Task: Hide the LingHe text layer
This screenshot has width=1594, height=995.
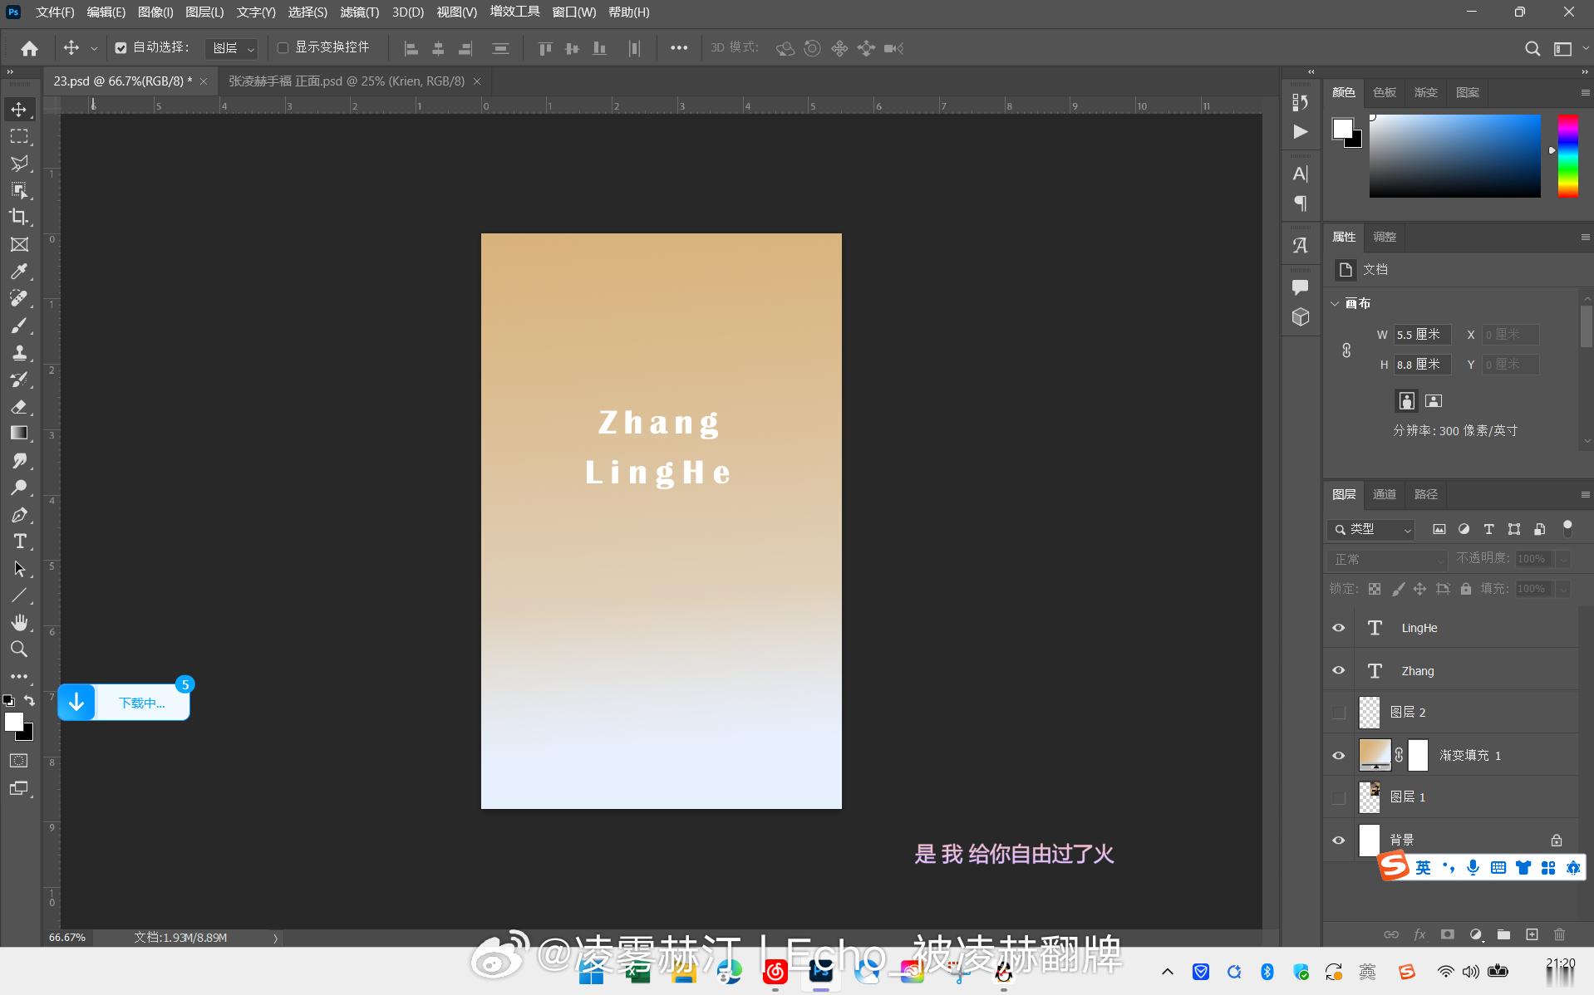Action: tap(1339, 628)
